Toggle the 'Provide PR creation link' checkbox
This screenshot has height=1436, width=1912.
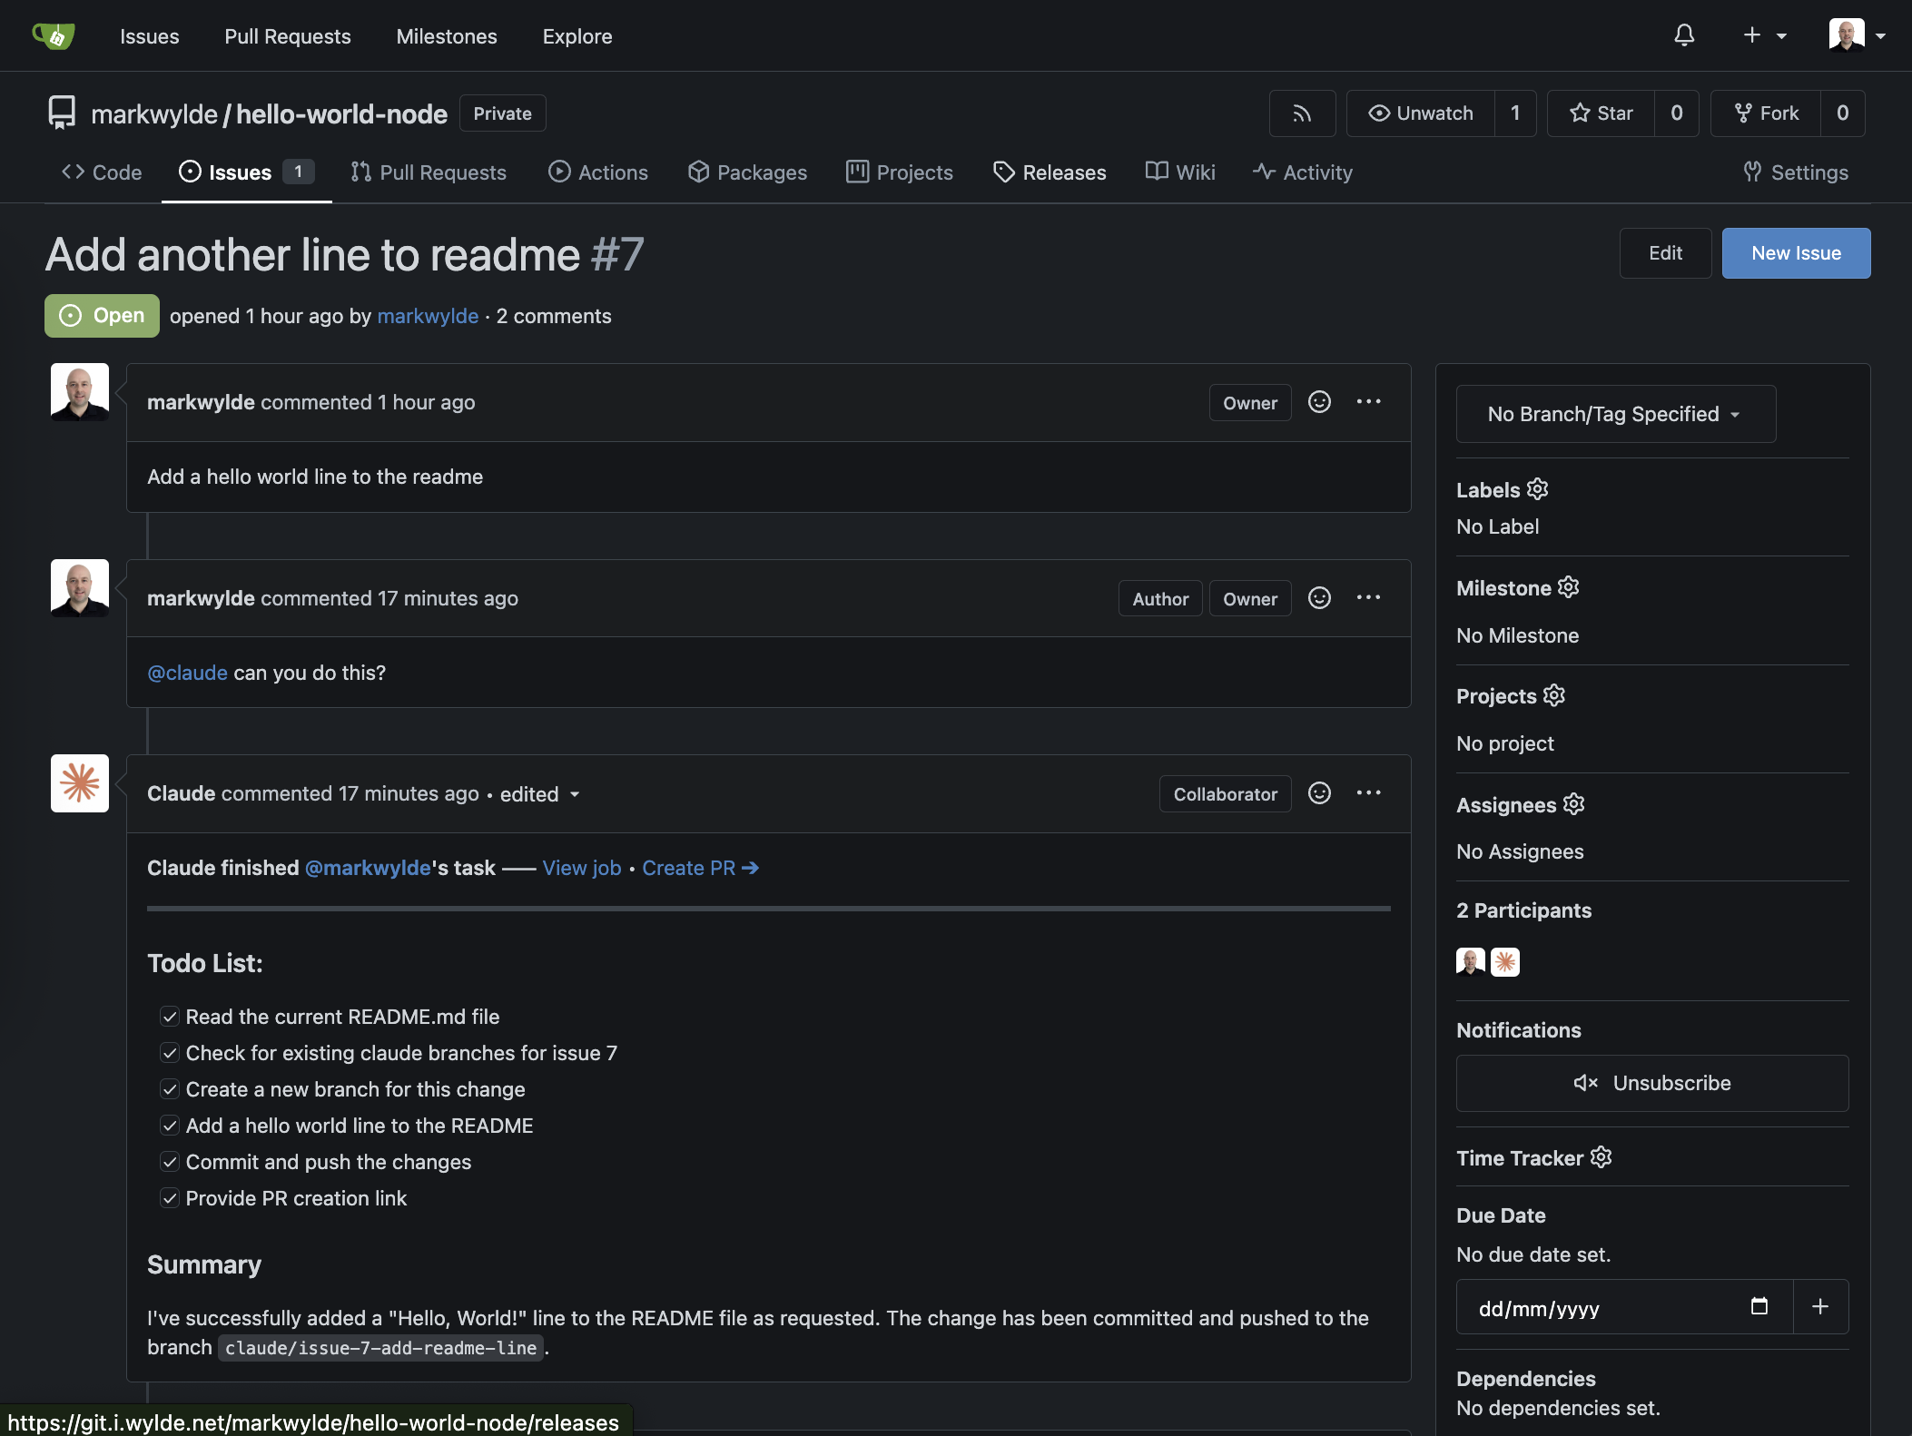(x=170, y=1198)
